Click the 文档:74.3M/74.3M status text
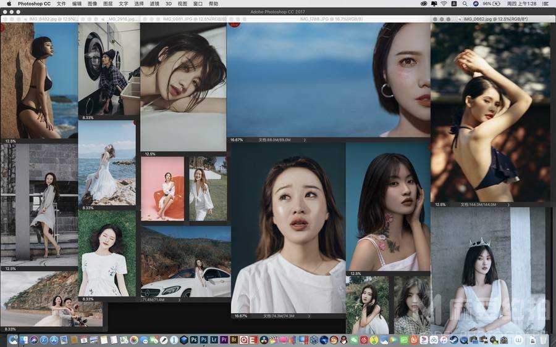This screenshot has width=556, height=347. pos(279,316)
